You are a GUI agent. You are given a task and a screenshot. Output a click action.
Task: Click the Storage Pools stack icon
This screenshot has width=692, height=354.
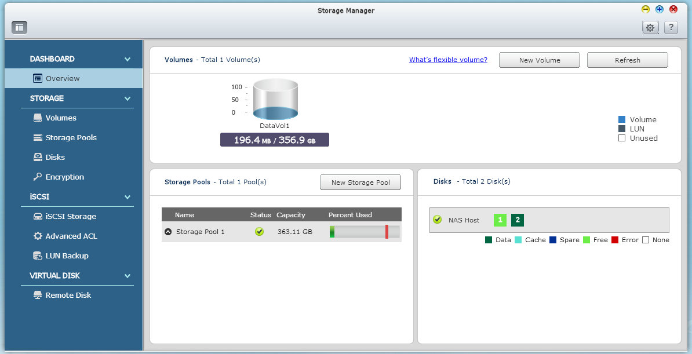click(x=38, y=138)
